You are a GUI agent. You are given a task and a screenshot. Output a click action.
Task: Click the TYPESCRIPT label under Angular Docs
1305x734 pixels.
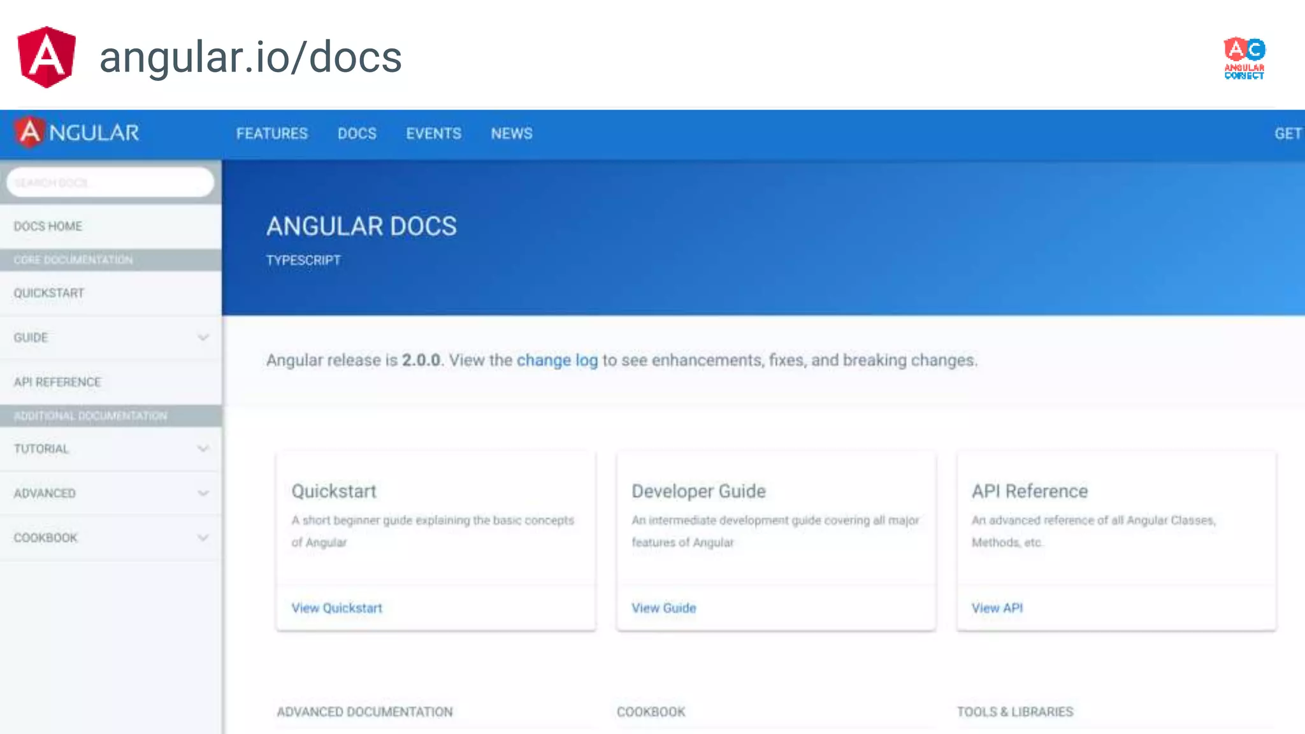pos(303,261)
